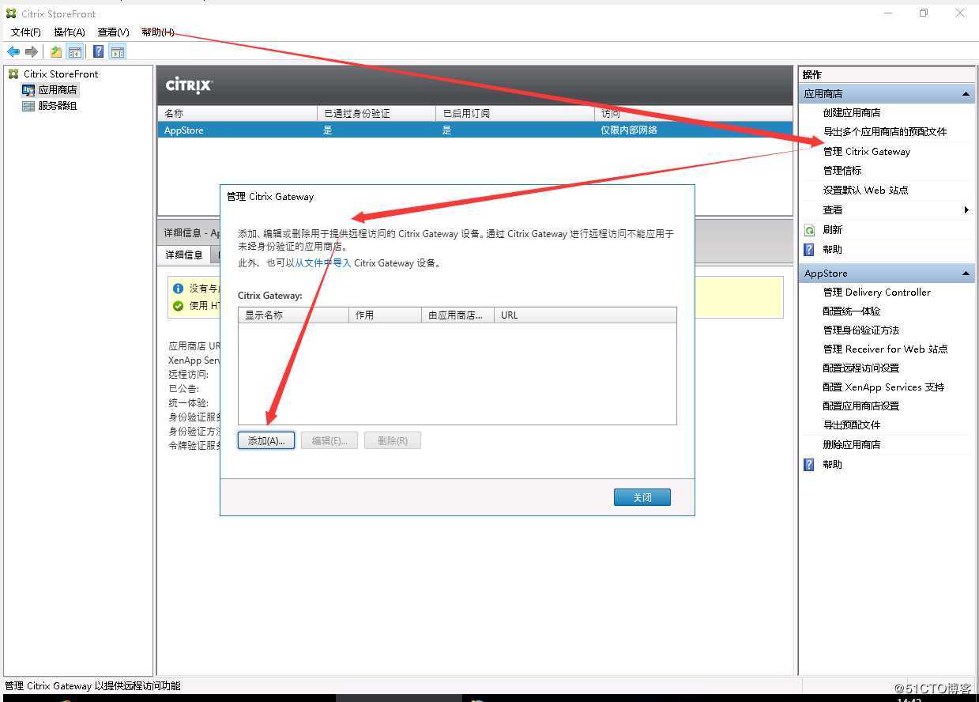Screen dimensions: 979x702
Task: Click the 由应用商店... column header
Action: point(457,315)
